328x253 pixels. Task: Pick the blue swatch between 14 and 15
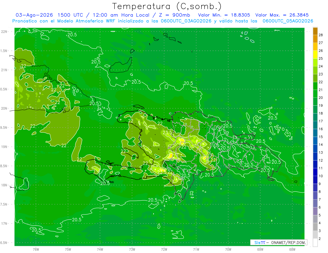point(315,141)
